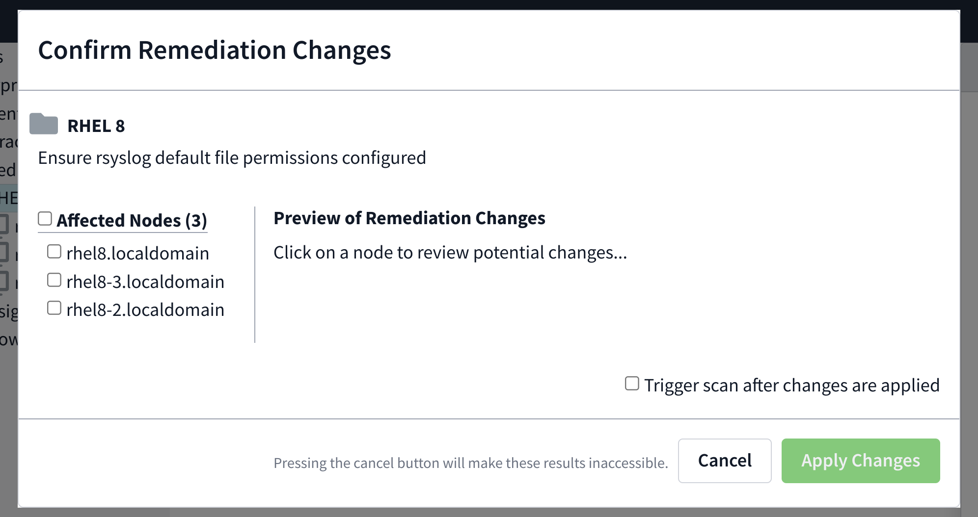The image size is (978, 517).
Task: Check the Affected Nodes select-all checkbox
Action: pos(45,219)
